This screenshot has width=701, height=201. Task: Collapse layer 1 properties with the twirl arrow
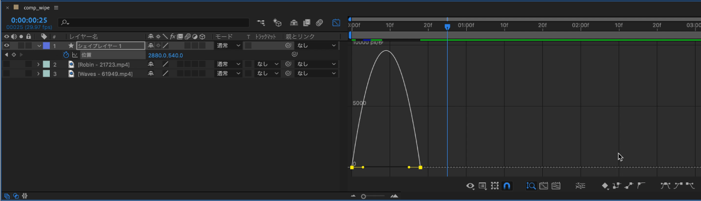pos(39,46)
